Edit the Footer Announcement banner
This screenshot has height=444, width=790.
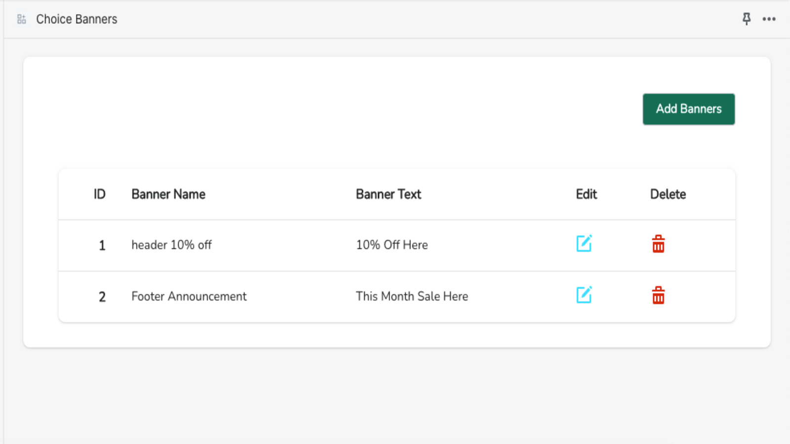click(584, 295)
